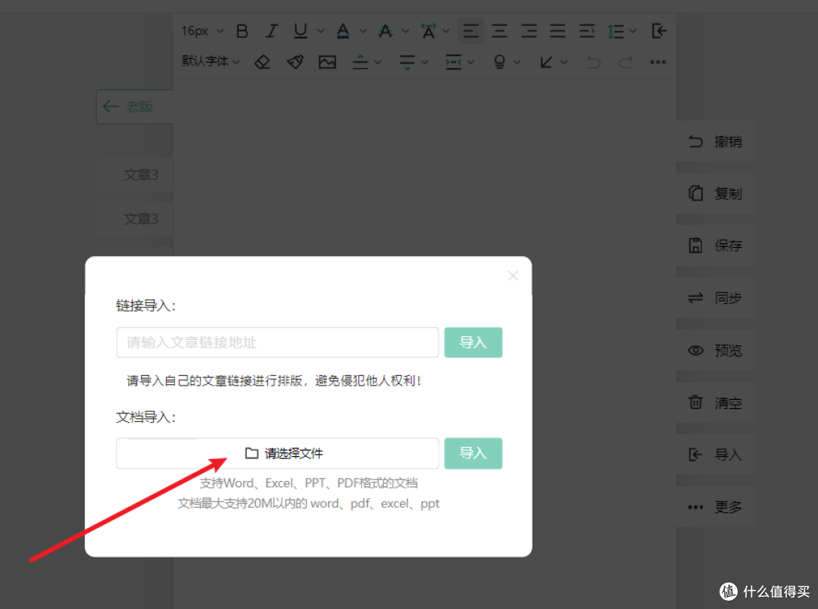Open line height dropdown arrow
The width and height of the screenshot is (818, 609).
click(633, 31)
